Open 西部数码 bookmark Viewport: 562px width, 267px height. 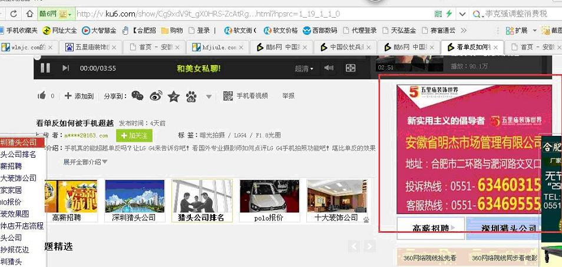click(320, 31)
